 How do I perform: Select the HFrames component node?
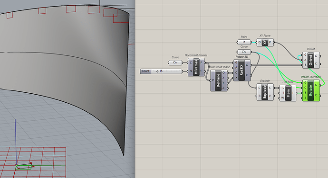click(x=196, y=67)
